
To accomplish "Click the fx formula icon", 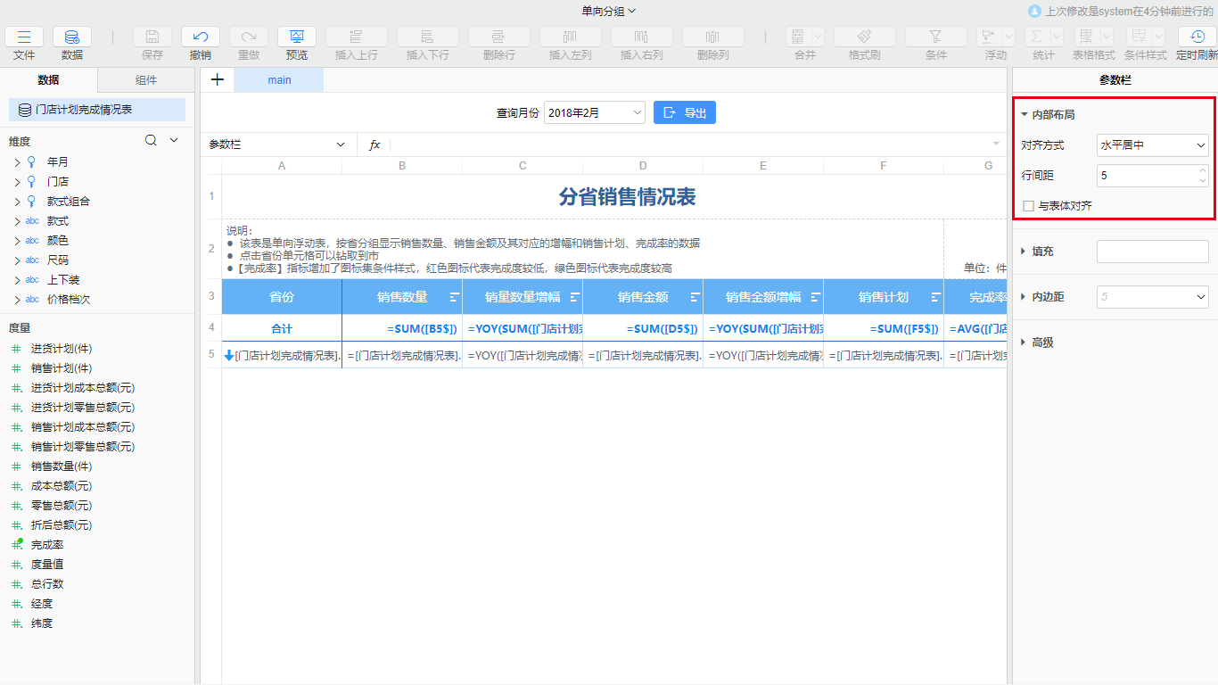I will [374, 144].
